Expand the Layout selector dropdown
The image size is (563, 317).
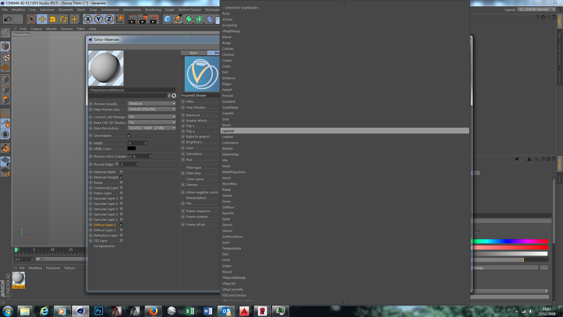pyautogui.click(x=537, y=10)
